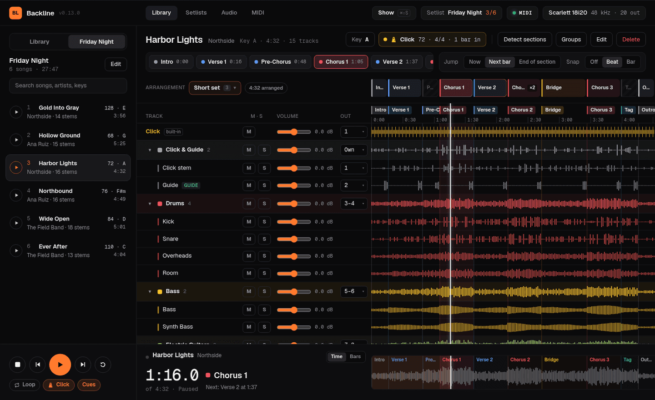The width and height of the screenshot is (655, 400).
Task: Collapse the Bass group
Action: (x=150, y=291)
